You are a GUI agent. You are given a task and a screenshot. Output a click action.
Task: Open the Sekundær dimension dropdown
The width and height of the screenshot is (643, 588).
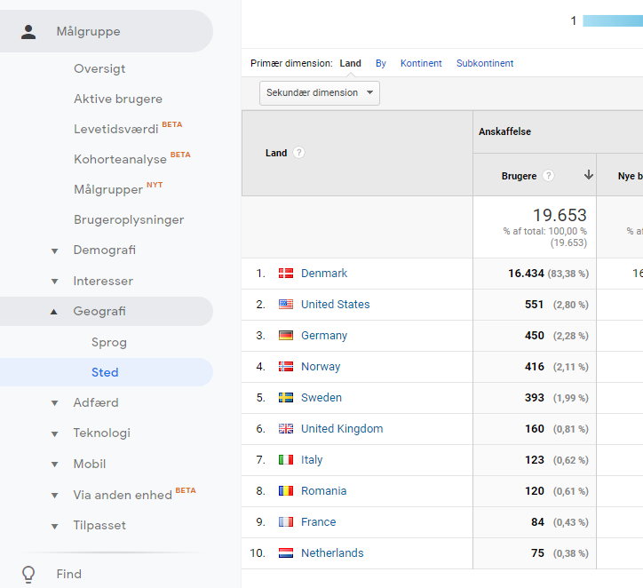[320, 93]
